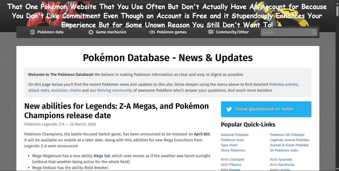The width and height of the screenshot is (339, 171).
Task: Open the Scarlet & Violet Pokédex link
Action: coord(289,145)
